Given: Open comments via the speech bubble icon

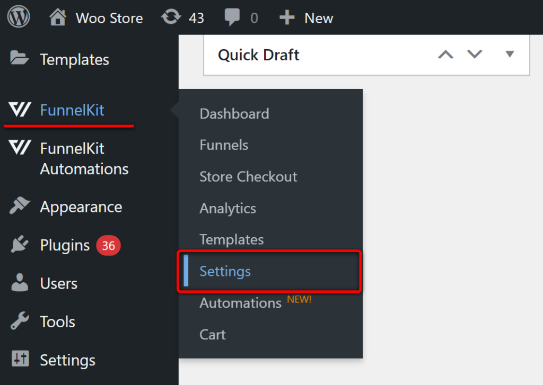Looking at the screenshot, I should coord(232,17).
